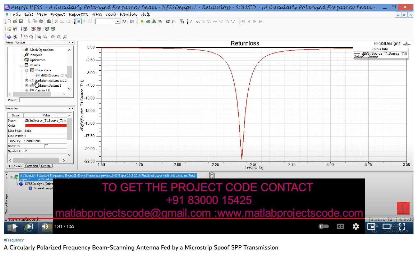
Task: Toggle closed captions CC button
Action: [x=340, y=226]
